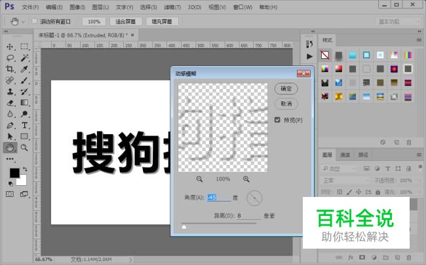The image size is (426, 265).
Task: Open the Layer menu
Action: tap(100, 7)
